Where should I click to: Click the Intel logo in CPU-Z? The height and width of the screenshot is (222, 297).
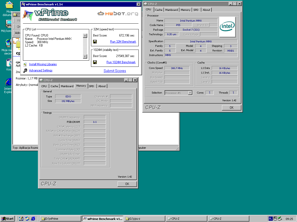[227, 27]
